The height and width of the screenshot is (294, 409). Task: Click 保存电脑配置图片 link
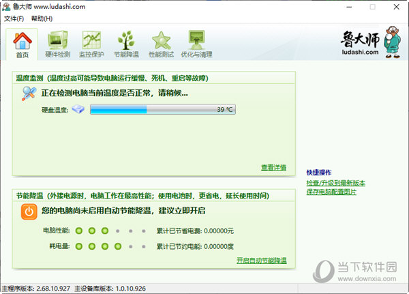pyautogui.click(x=331, y=192)
